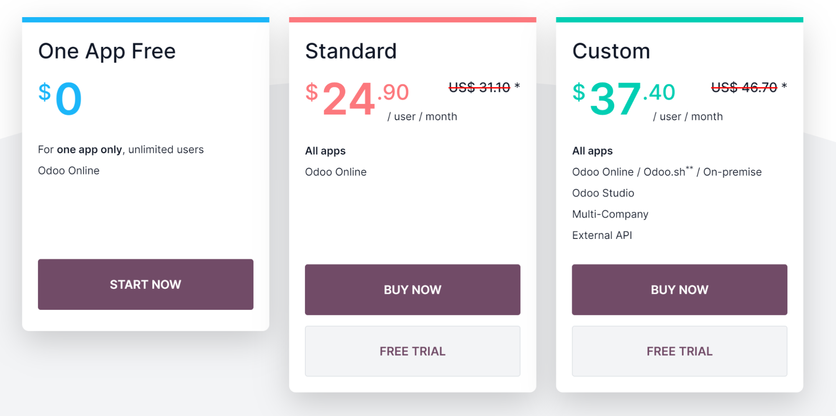Click the On-premise text in Custom card
This screenshot has height=416, width=836.
pyautogui.click(x=732, y=172)
